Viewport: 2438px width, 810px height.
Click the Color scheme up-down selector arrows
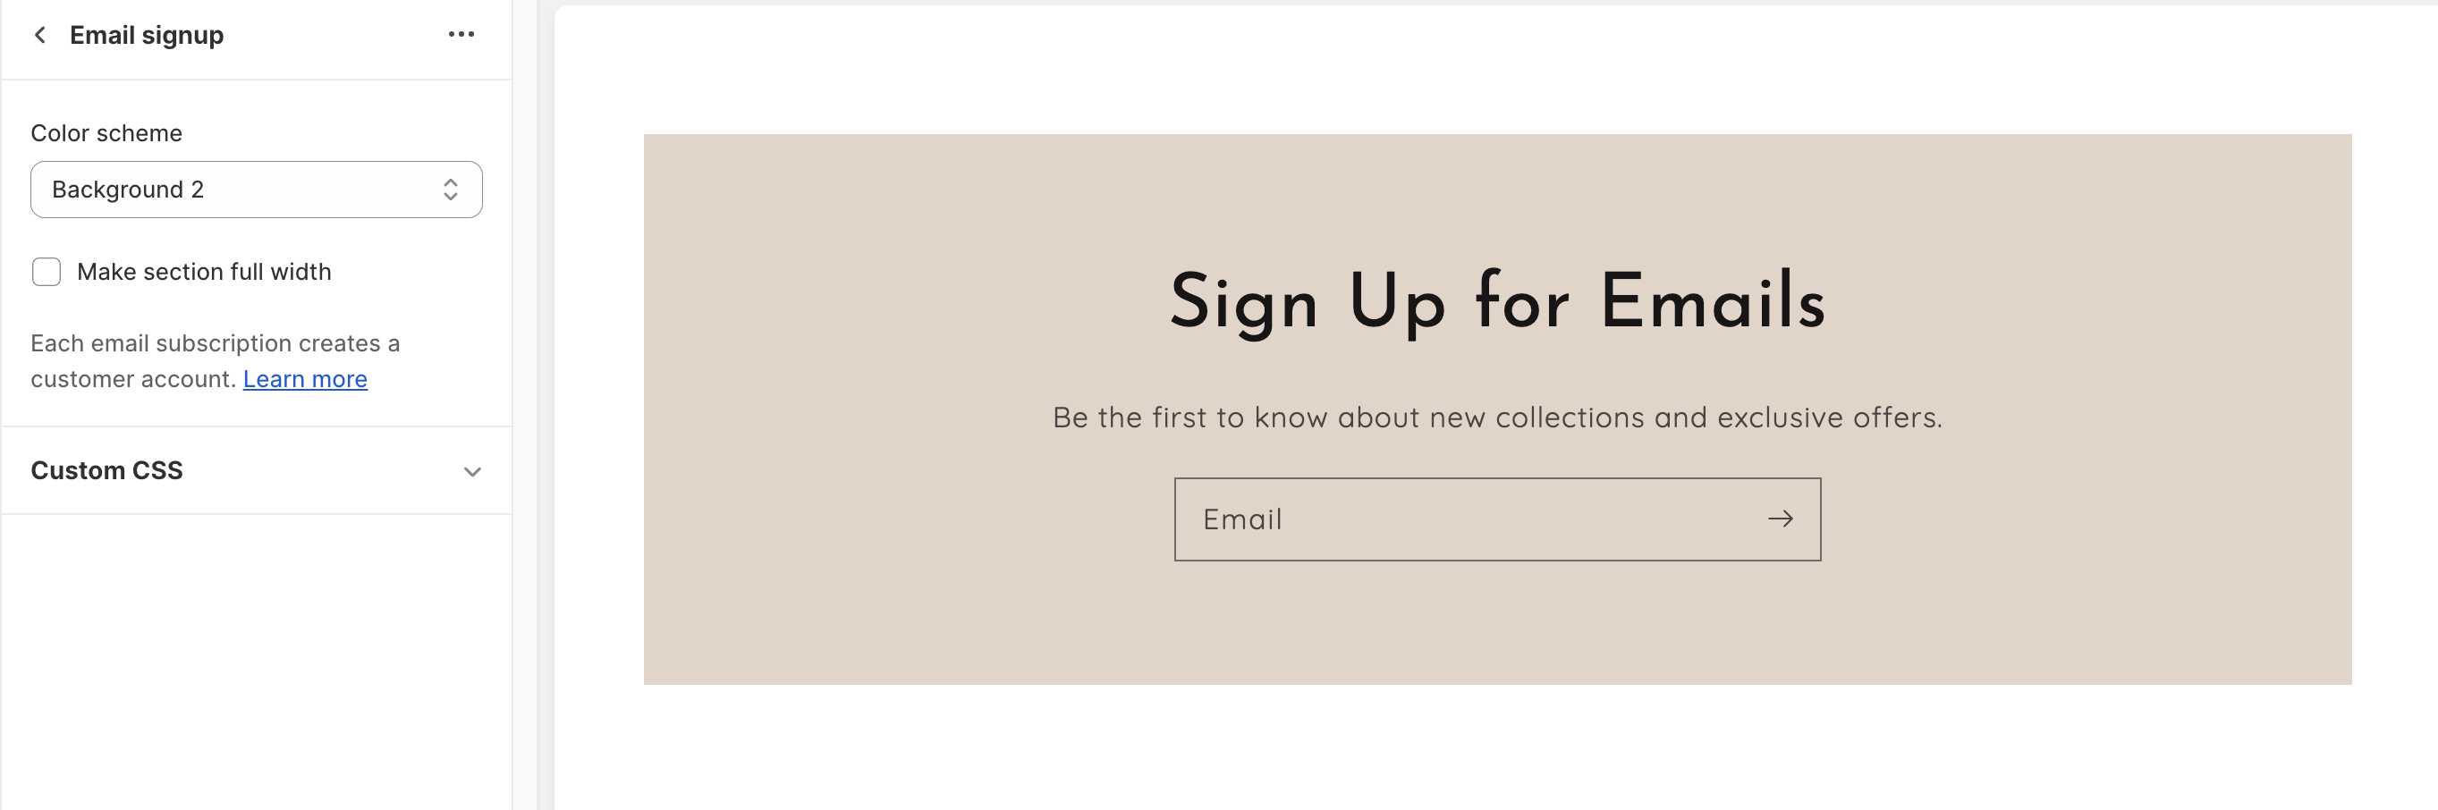coord(451,190)
